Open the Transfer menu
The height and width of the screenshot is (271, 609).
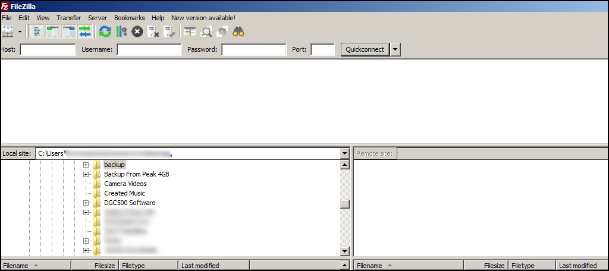pyautogui.click(x=69, y=18)
